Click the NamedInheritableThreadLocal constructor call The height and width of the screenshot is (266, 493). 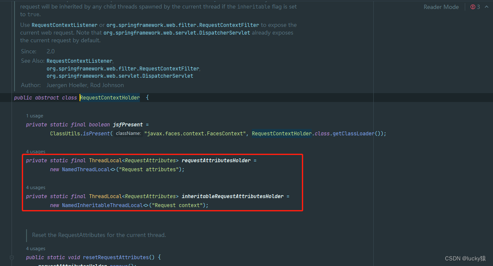click(103, 205)
